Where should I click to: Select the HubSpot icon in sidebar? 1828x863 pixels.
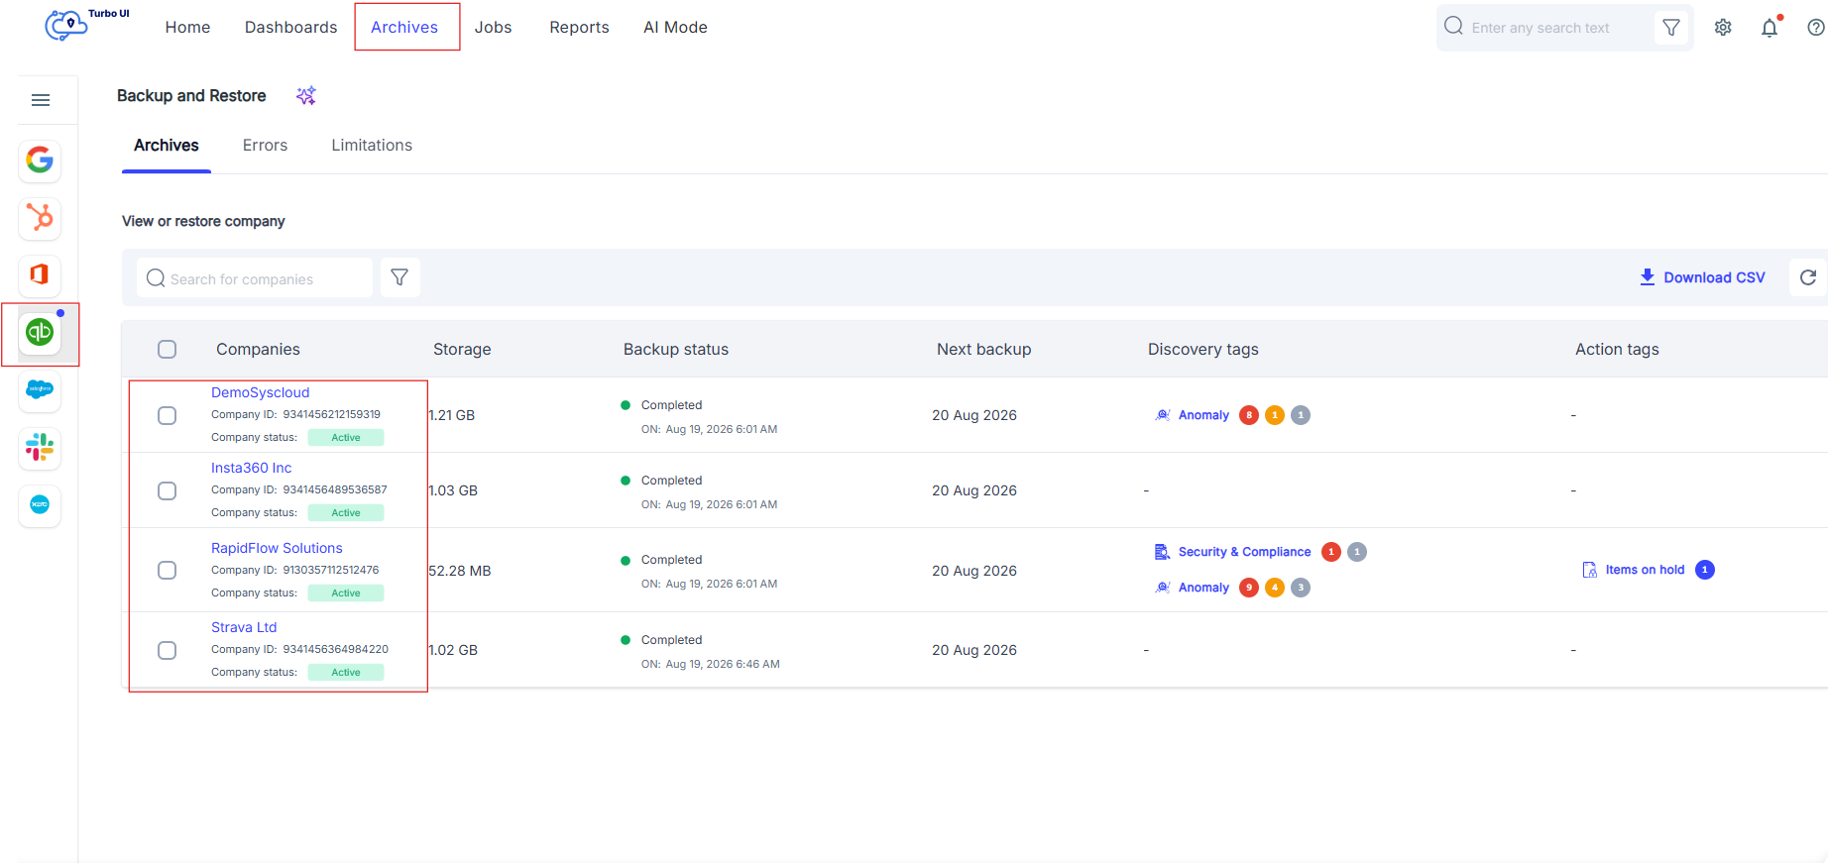pos(40,218)
